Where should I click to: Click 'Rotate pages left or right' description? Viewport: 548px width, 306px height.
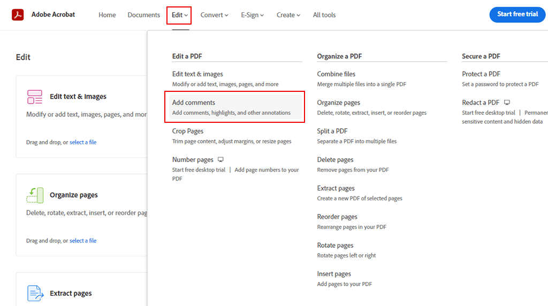coord(346,255)
